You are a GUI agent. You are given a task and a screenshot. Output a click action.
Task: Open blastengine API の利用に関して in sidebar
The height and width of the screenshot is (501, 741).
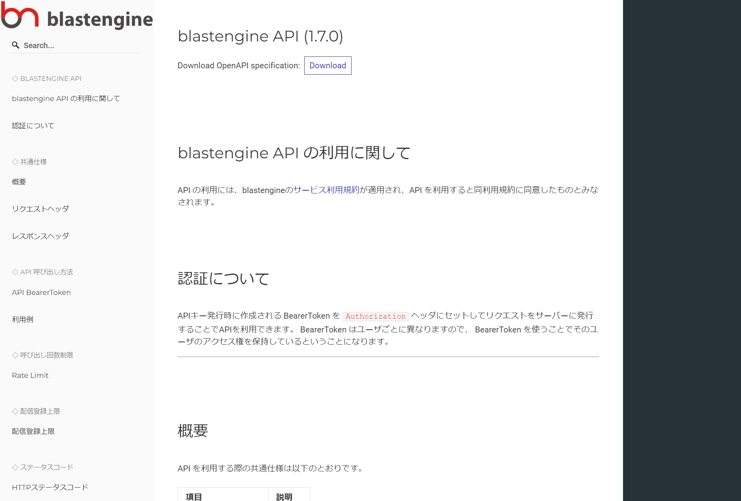coord(66,98)
